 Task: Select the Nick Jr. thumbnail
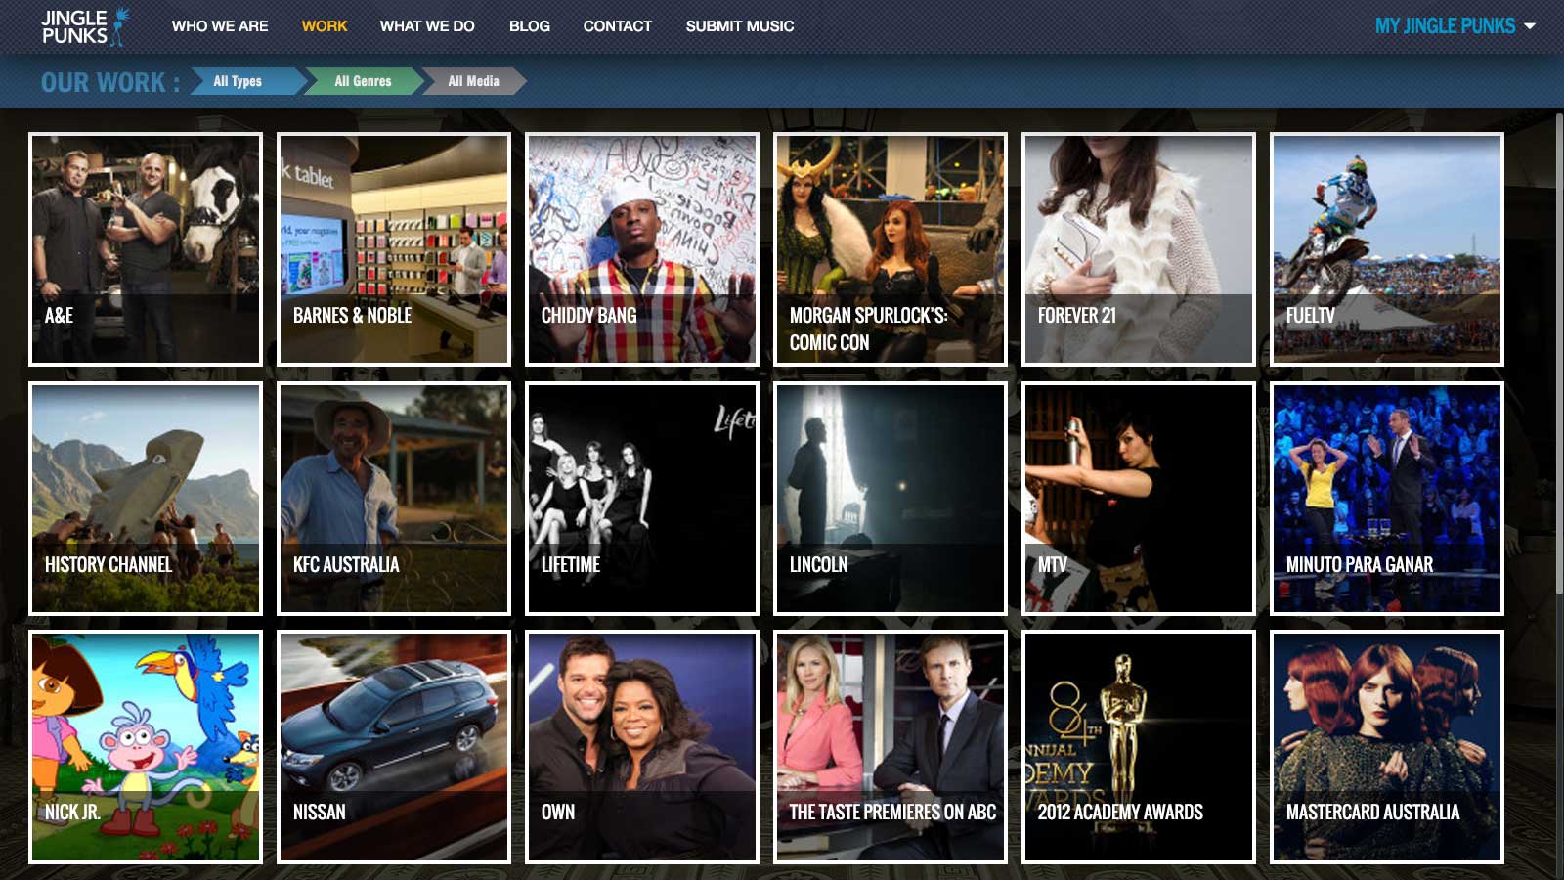(146, 747)
